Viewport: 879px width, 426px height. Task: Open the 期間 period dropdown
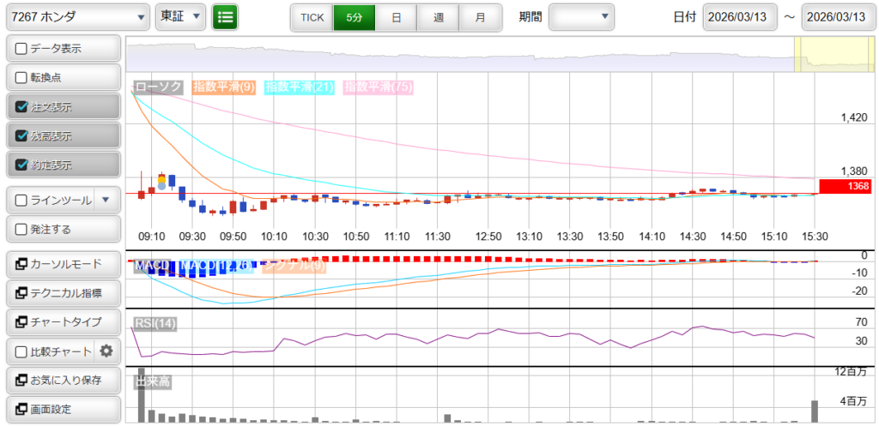pos(581,16)
